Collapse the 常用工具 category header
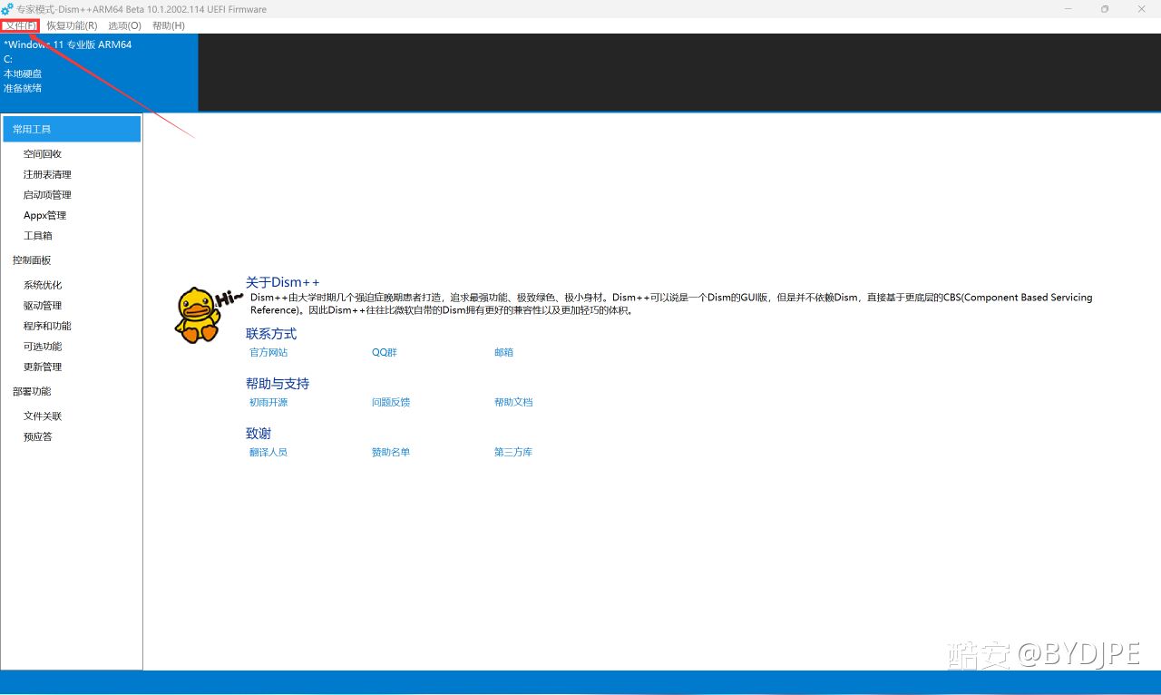 coord(72,129)
